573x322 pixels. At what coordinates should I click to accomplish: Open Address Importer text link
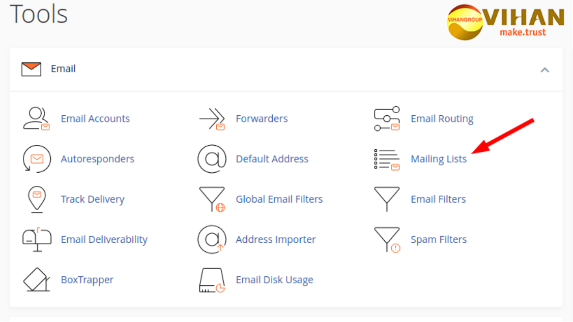(x=275, y=240)
